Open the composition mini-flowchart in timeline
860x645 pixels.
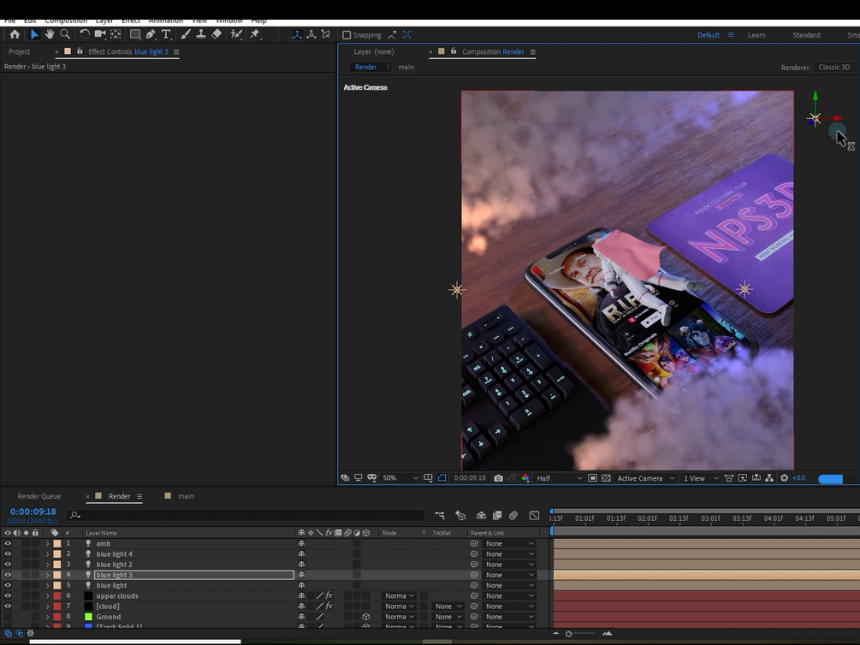pyautogui.click(x=440, y=515)
